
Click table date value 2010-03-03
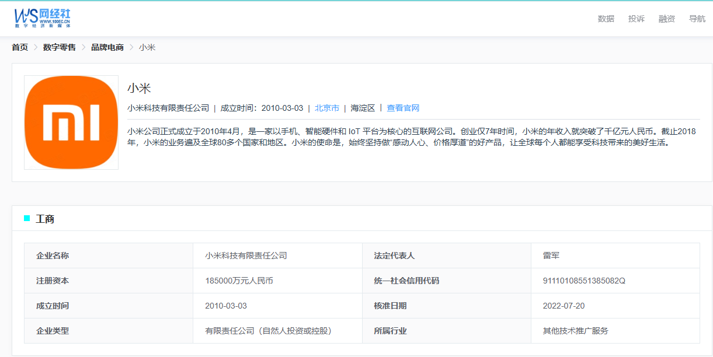pyautogui.click(x=226, y=306)
